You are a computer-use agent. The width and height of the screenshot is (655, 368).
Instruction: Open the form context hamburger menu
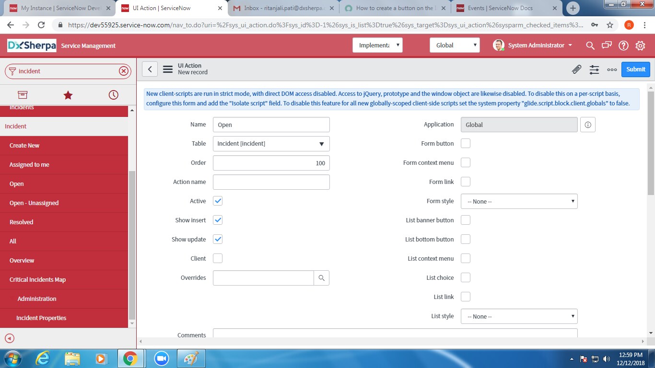click(167, 69)
